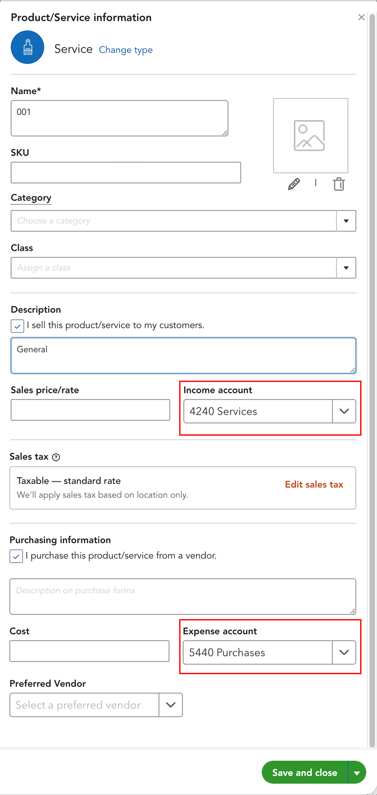Open Save and close options arrow
The height and width of the screenshot is (795, 377).
tap(357, 773)
